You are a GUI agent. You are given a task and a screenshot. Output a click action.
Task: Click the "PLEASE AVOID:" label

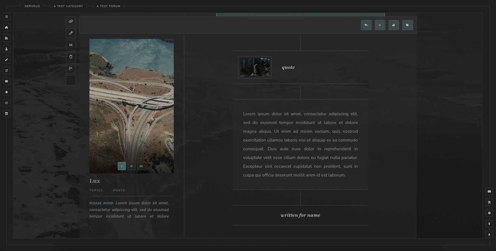click(x=102, y=203)
